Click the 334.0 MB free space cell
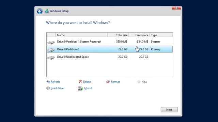The height and width of the screenshot is (122, 218). coord(143,42)
